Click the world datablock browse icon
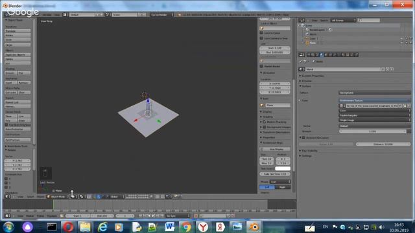Screen dimensions: 415x233 (302, 69)
